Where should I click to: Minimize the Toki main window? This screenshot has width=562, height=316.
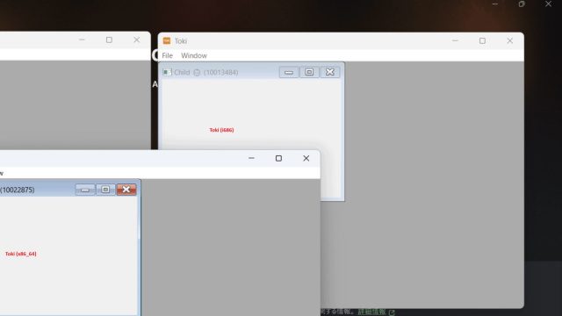pos(455,41)
